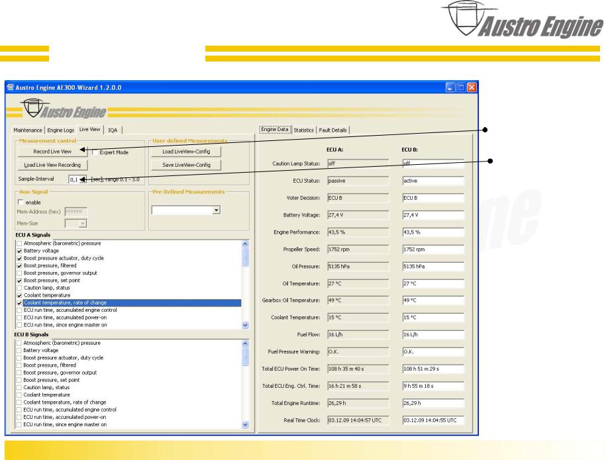The height and width of the screenshot is (460, 606).
Task: Click ECU A Total Engine Runtime field
Action: (x=358, y=403)
